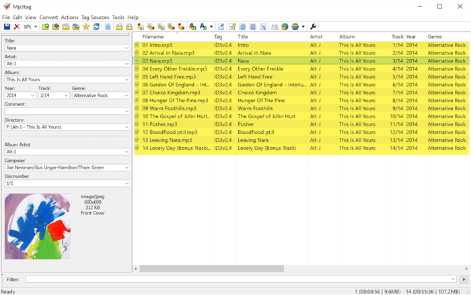Open the Options wrench icon

click(x=313, y=27)
